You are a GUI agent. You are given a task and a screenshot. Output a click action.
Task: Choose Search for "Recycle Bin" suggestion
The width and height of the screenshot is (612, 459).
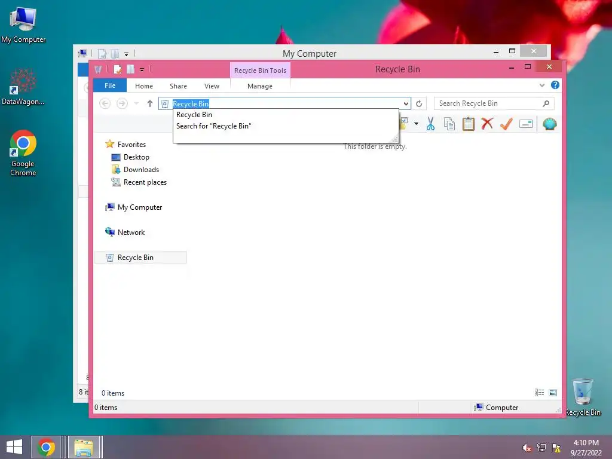213,126
